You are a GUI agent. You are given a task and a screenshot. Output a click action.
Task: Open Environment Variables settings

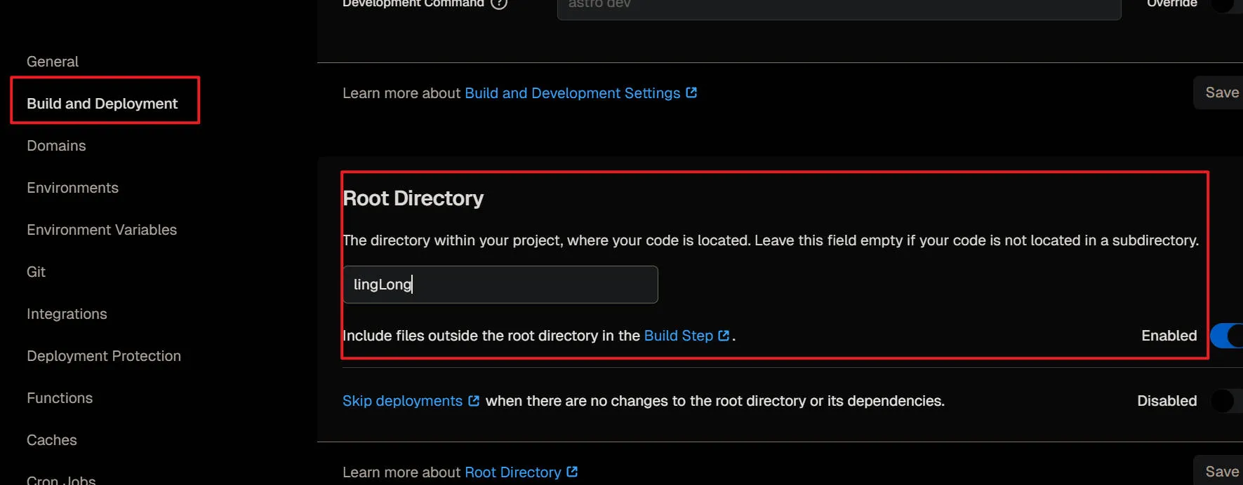102,230
